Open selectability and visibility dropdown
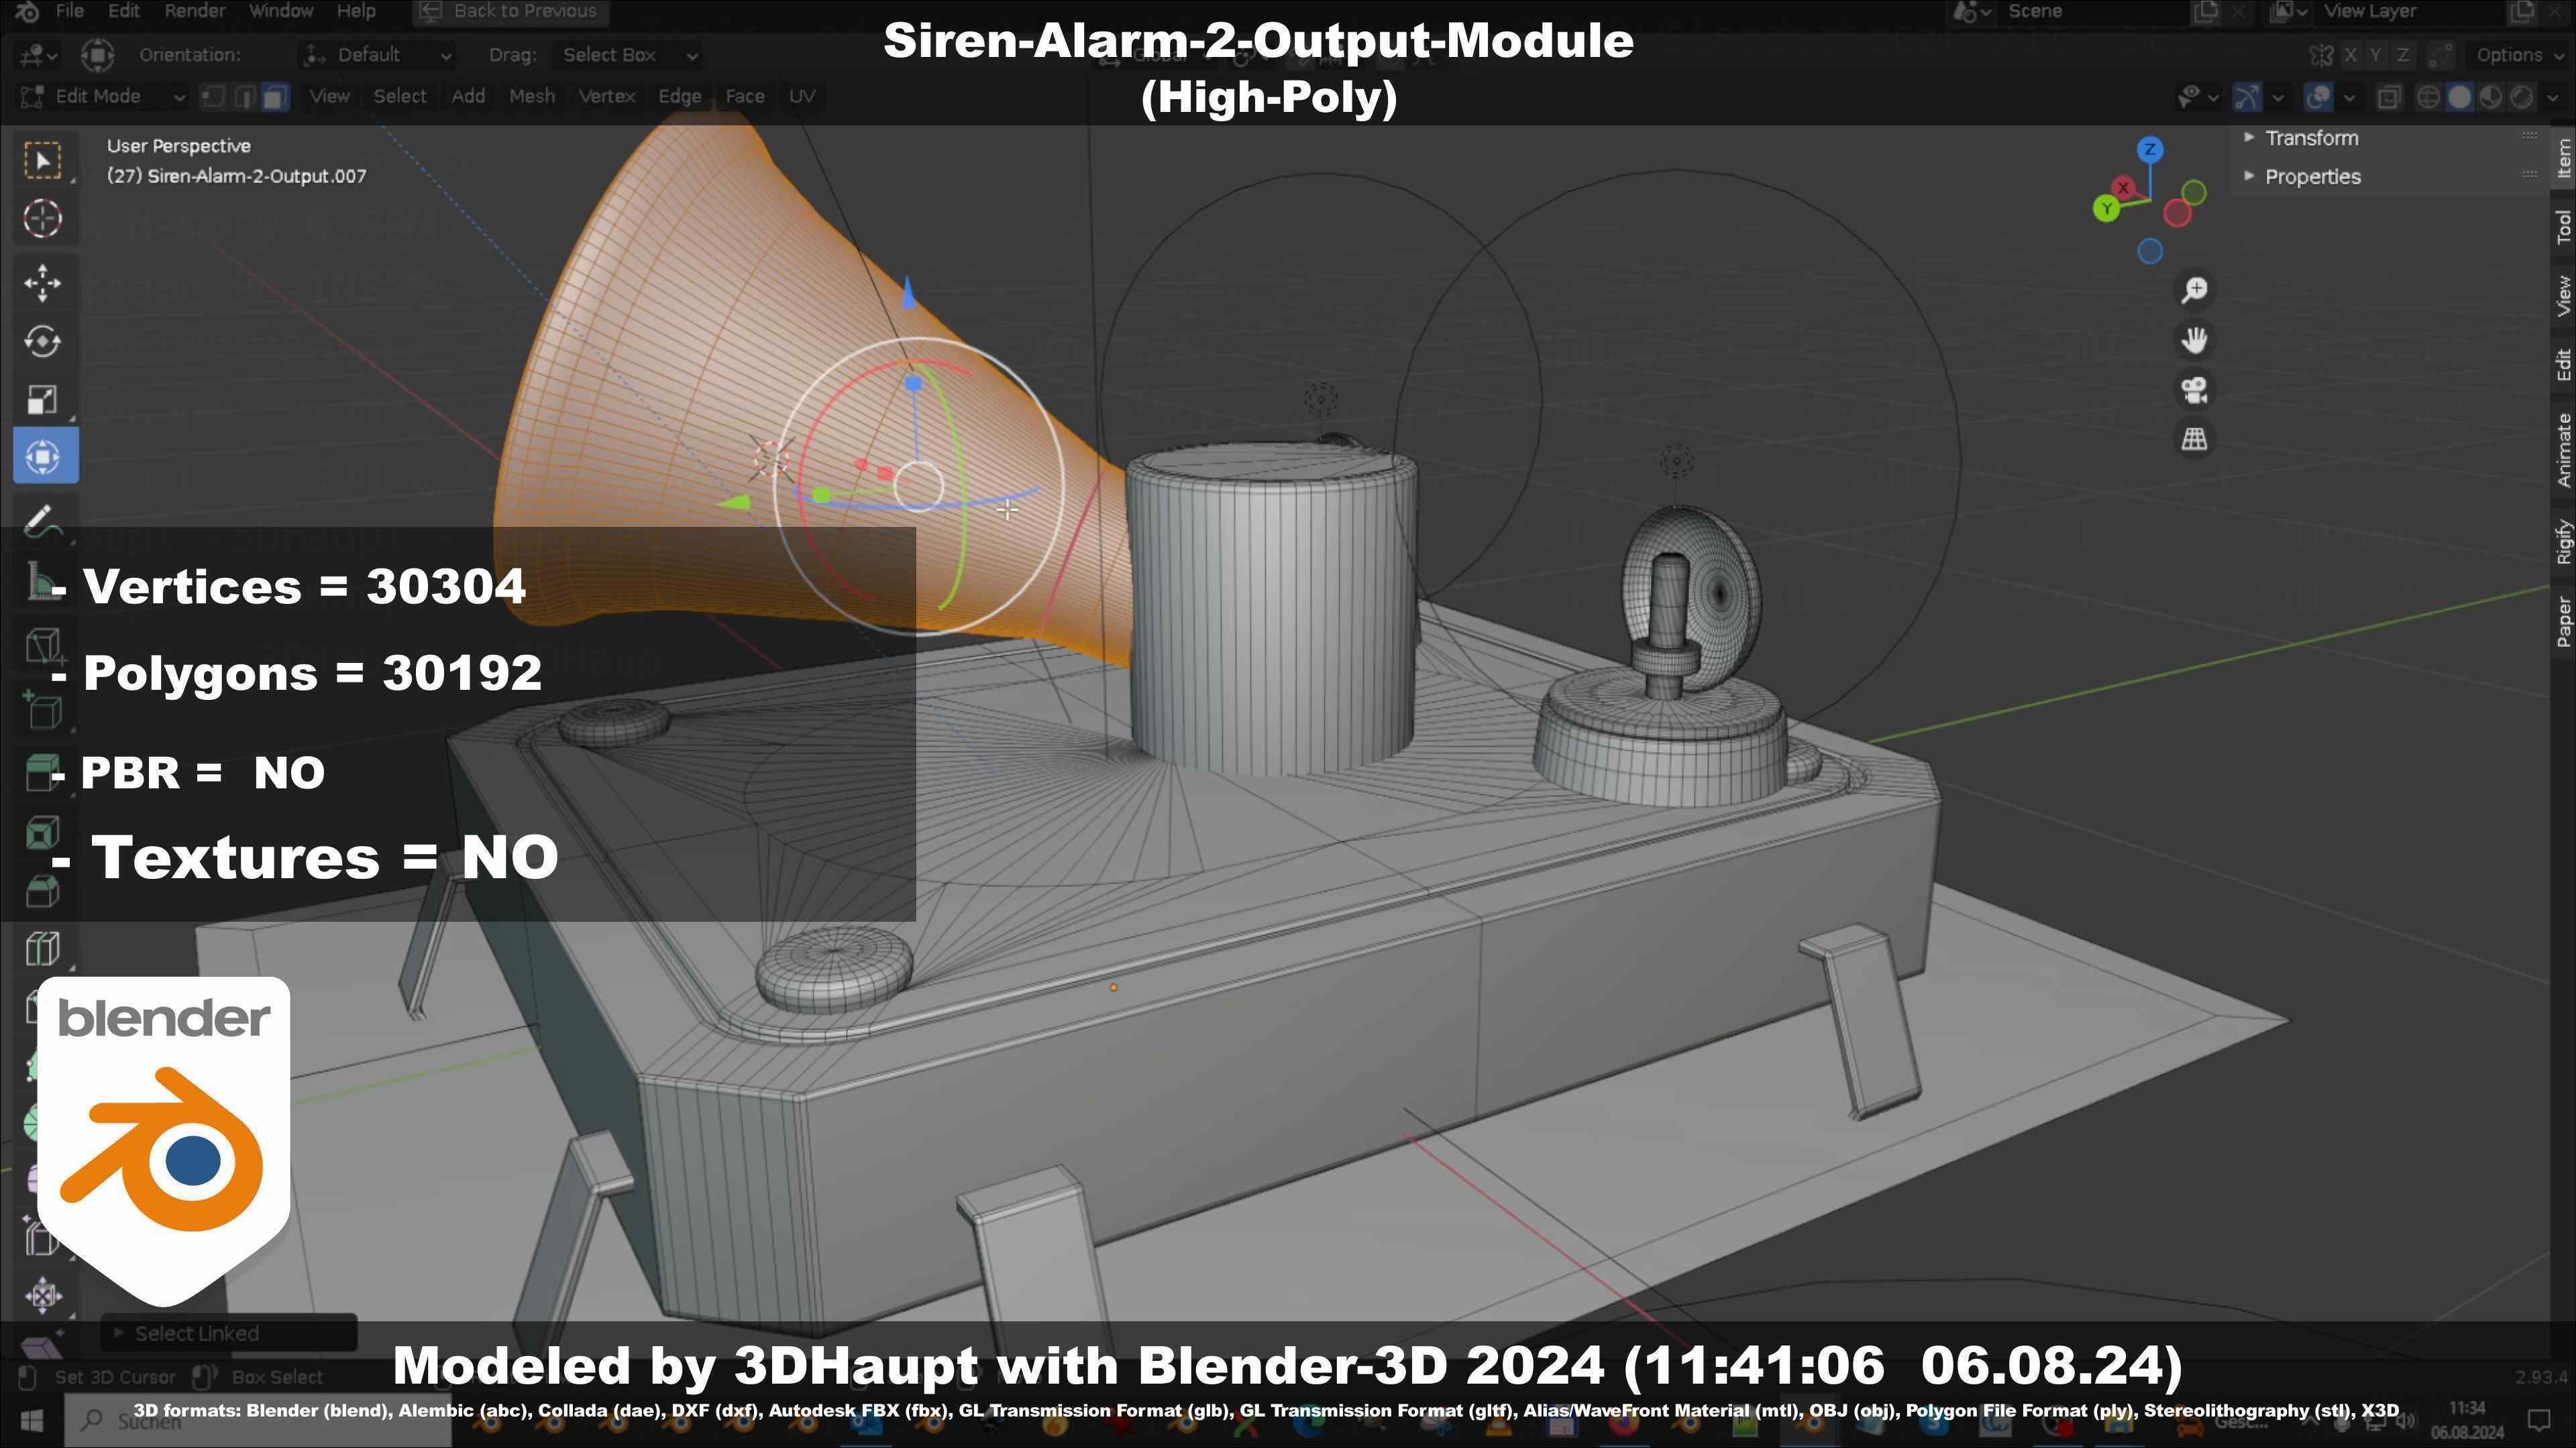 pos(2198,97)
